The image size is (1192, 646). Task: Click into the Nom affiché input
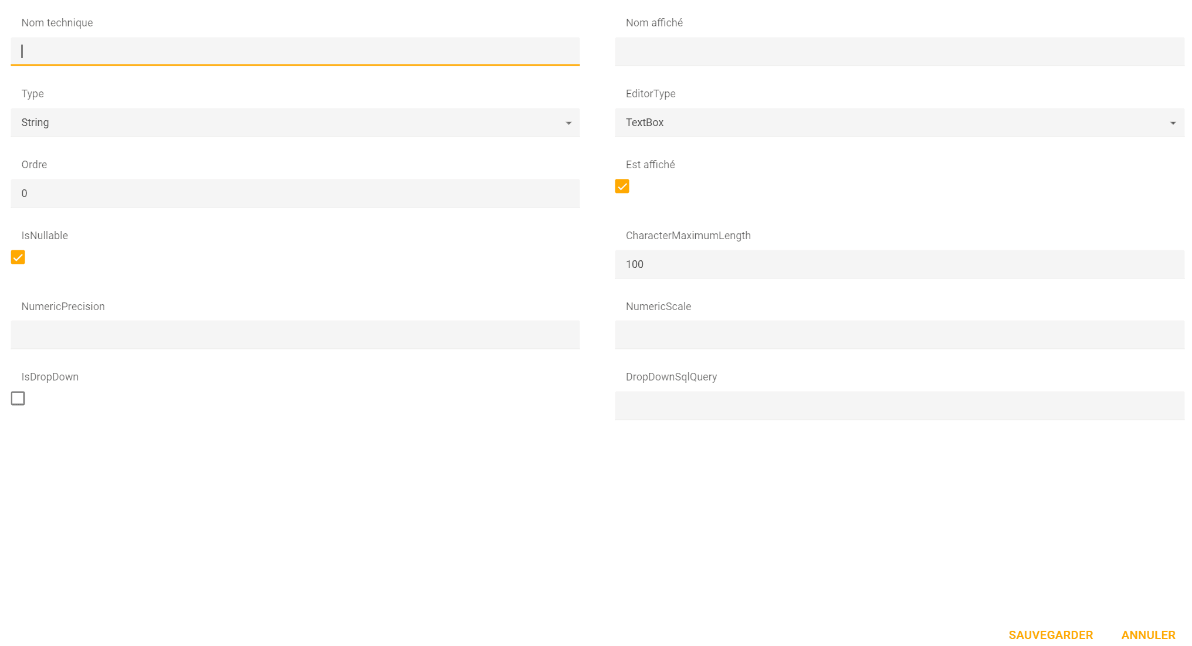(899, 52)
